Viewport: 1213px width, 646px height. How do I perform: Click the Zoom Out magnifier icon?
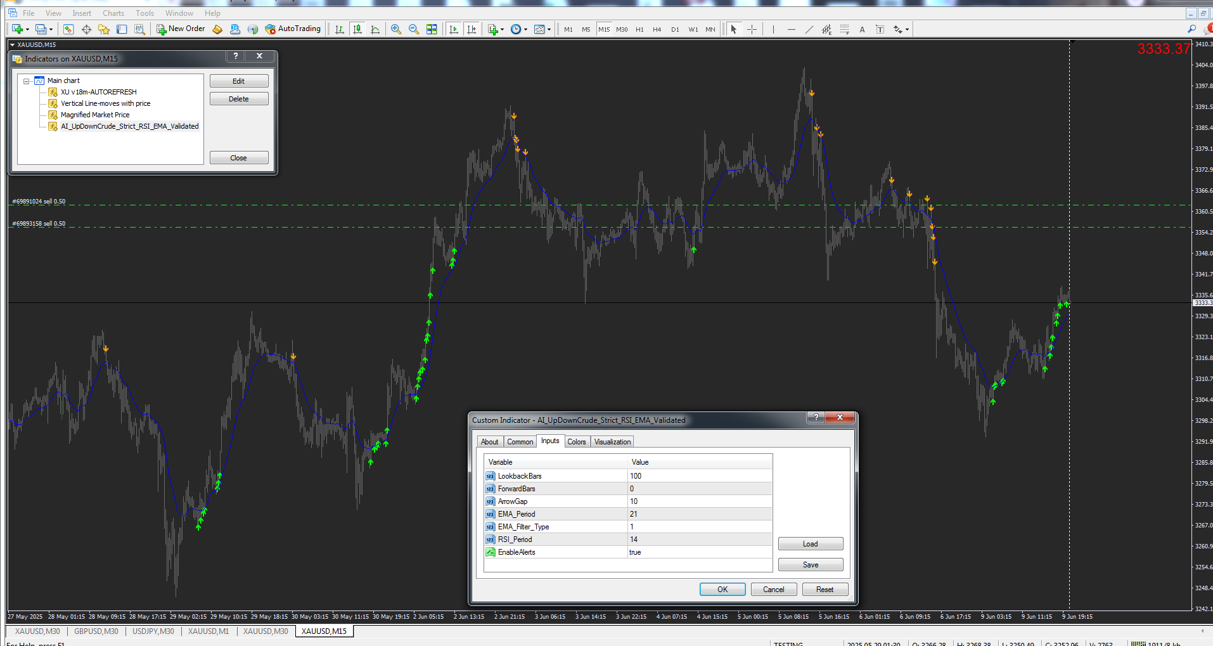coord(414,29)
